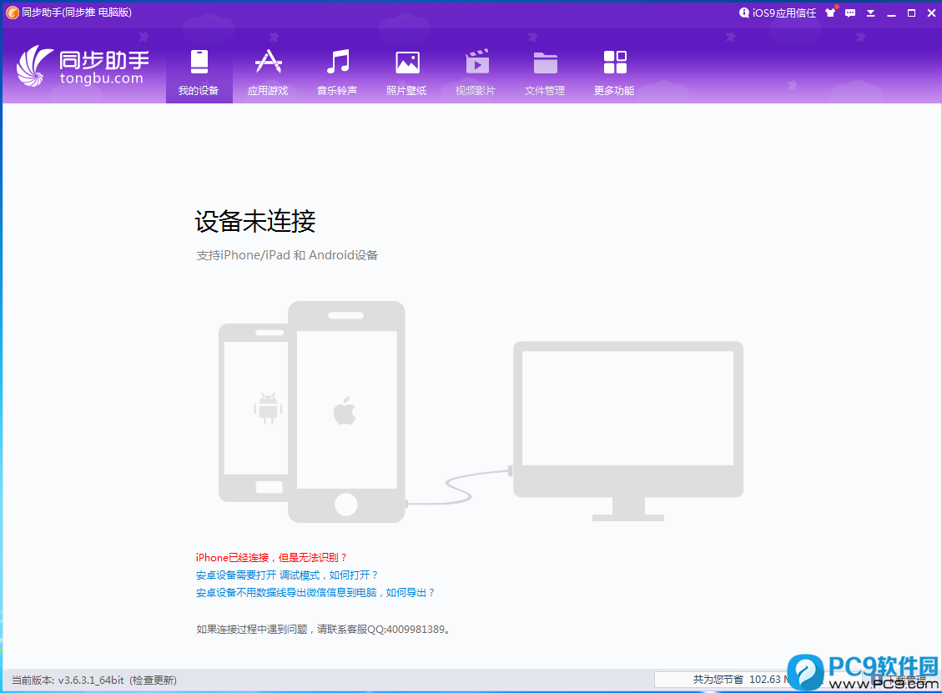Click the 同步助手 tongbu.com logo
This screenshot has width=942, height=693.
click(83, 67)
